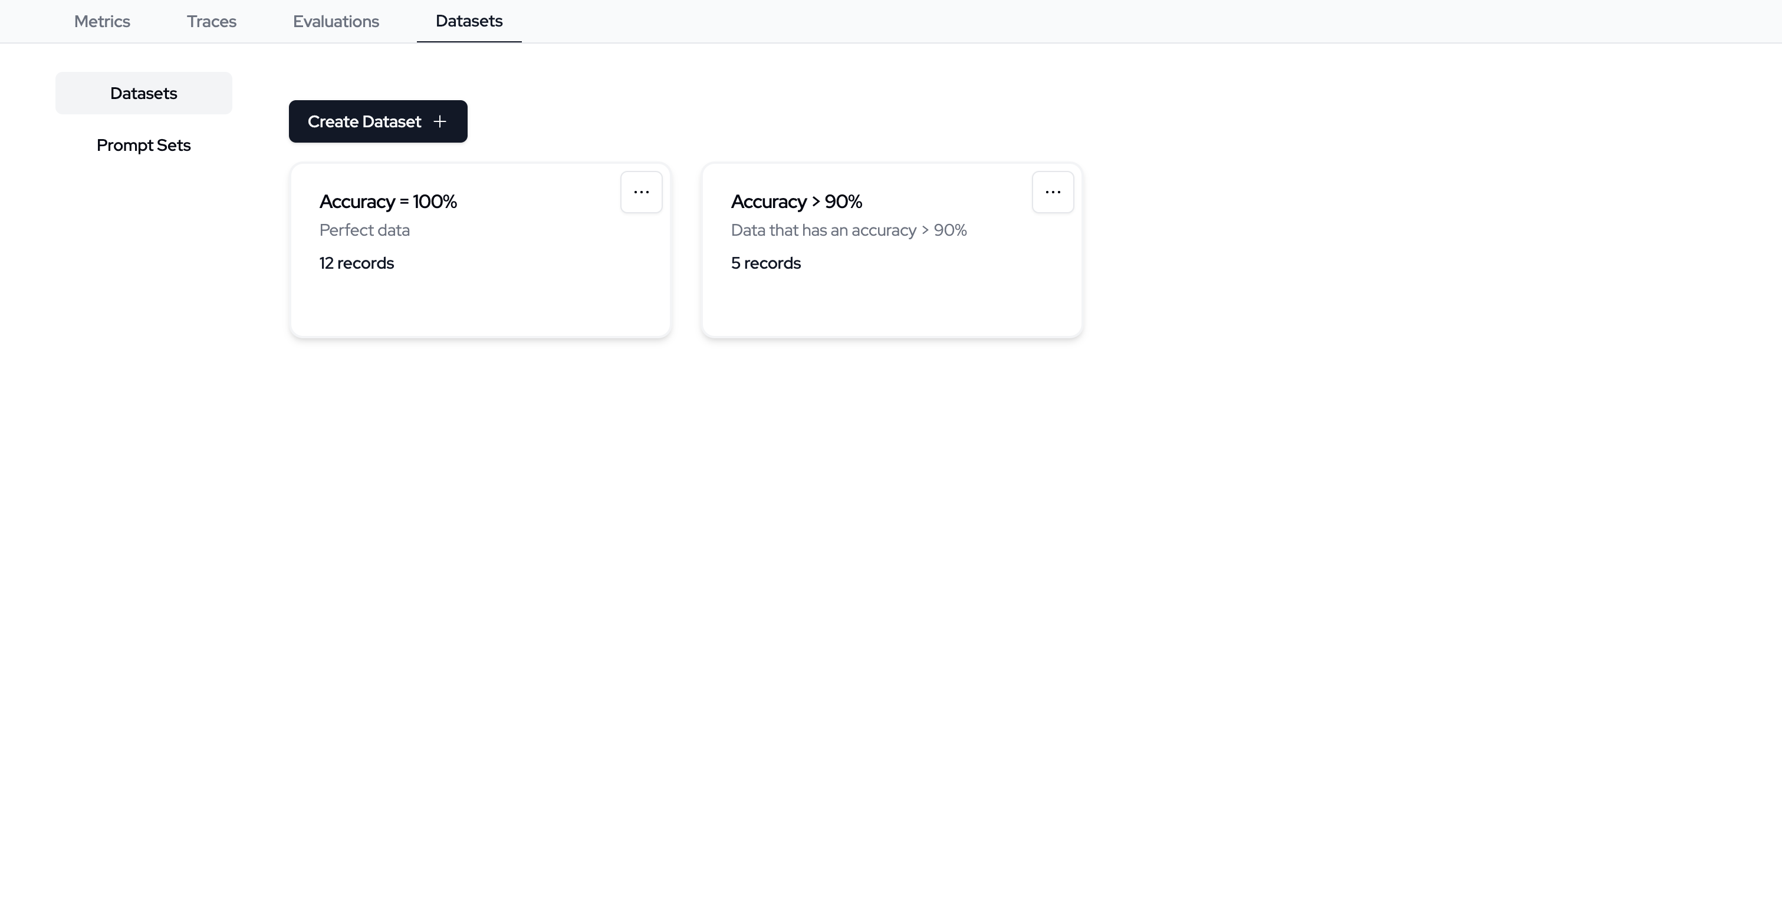Click the plus icon in Create Dataset
Image resolution: width=1782 pixels, height=917 pixels.
click(x=439, y=122)
